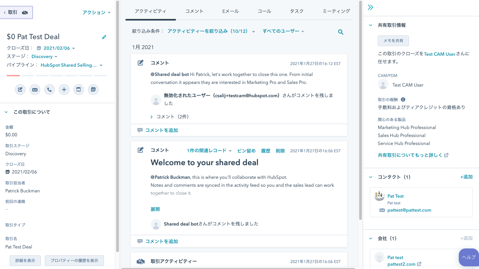Viewport: 479px width, 269px height.
Task: Click メモを共有 button
Action: click(x=393, y=41)
